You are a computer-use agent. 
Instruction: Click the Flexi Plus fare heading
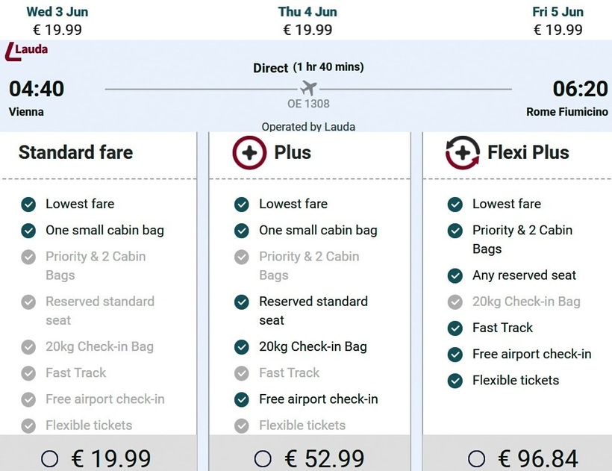[528, 153]
